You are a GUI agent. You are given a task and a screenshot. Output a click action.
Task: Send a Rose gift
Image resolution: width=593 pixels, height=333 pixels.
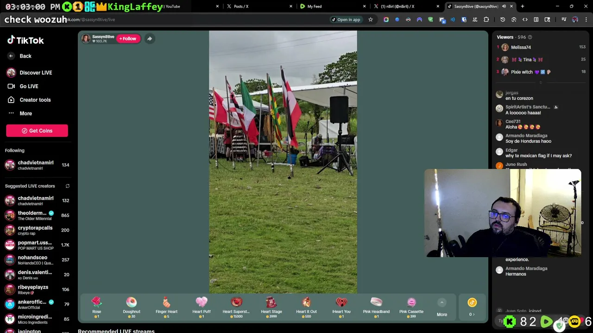click(x=96, y=308)
